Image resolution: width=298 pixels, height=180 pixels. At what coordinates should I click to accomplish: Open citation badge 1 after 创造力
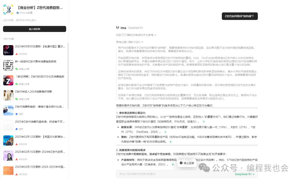[x=204, y=122]
